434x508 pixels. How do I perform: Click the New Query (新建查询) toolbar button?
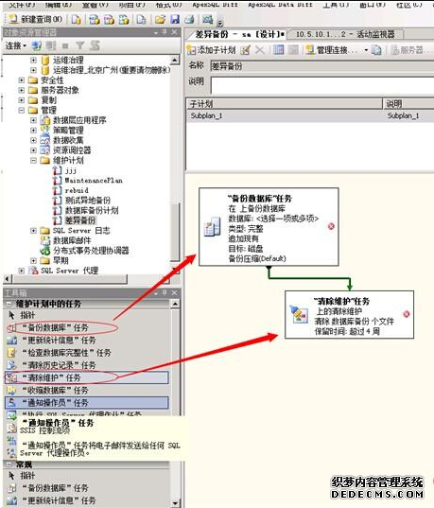point(35,20)
